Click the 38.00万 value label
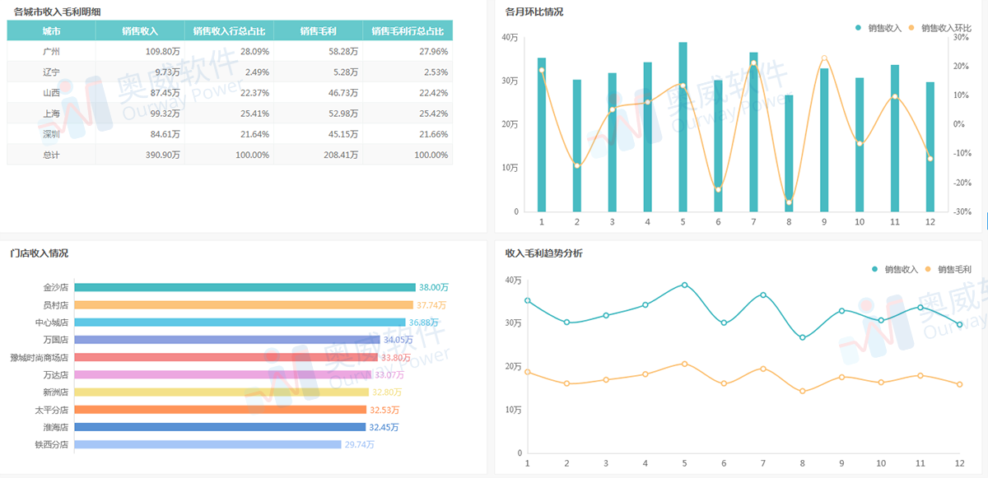Image resolution: width=988 pixels, height=478 pixels. click(x=434, y=287)
